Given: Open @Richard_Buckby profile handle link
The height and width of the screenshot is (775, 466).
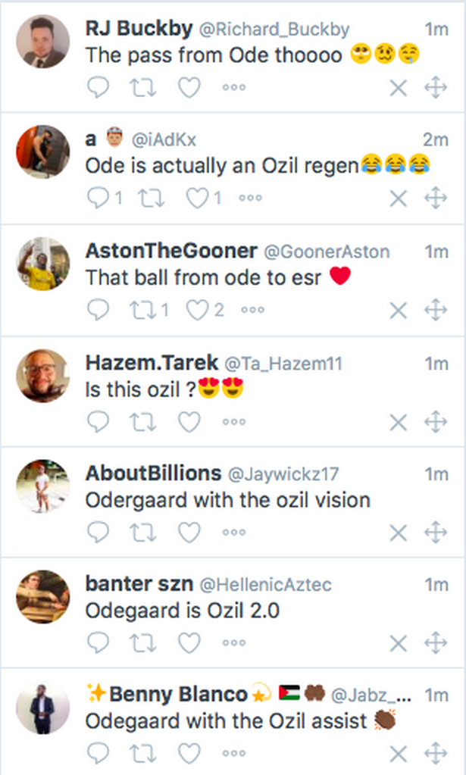Looking at the screenshot, I should coord(274,30).
